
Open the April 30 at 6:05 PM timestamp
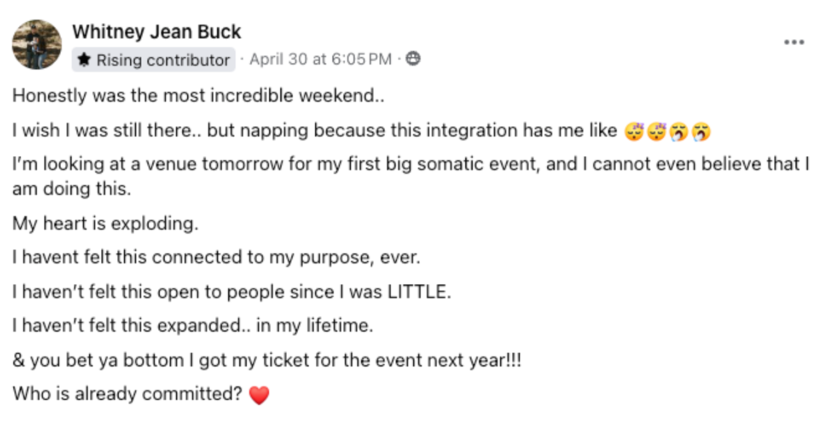320,60
